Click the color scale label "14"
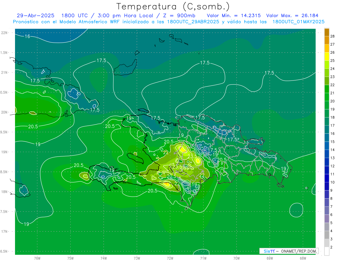This screenshot has width=340, height=262. 333,150
